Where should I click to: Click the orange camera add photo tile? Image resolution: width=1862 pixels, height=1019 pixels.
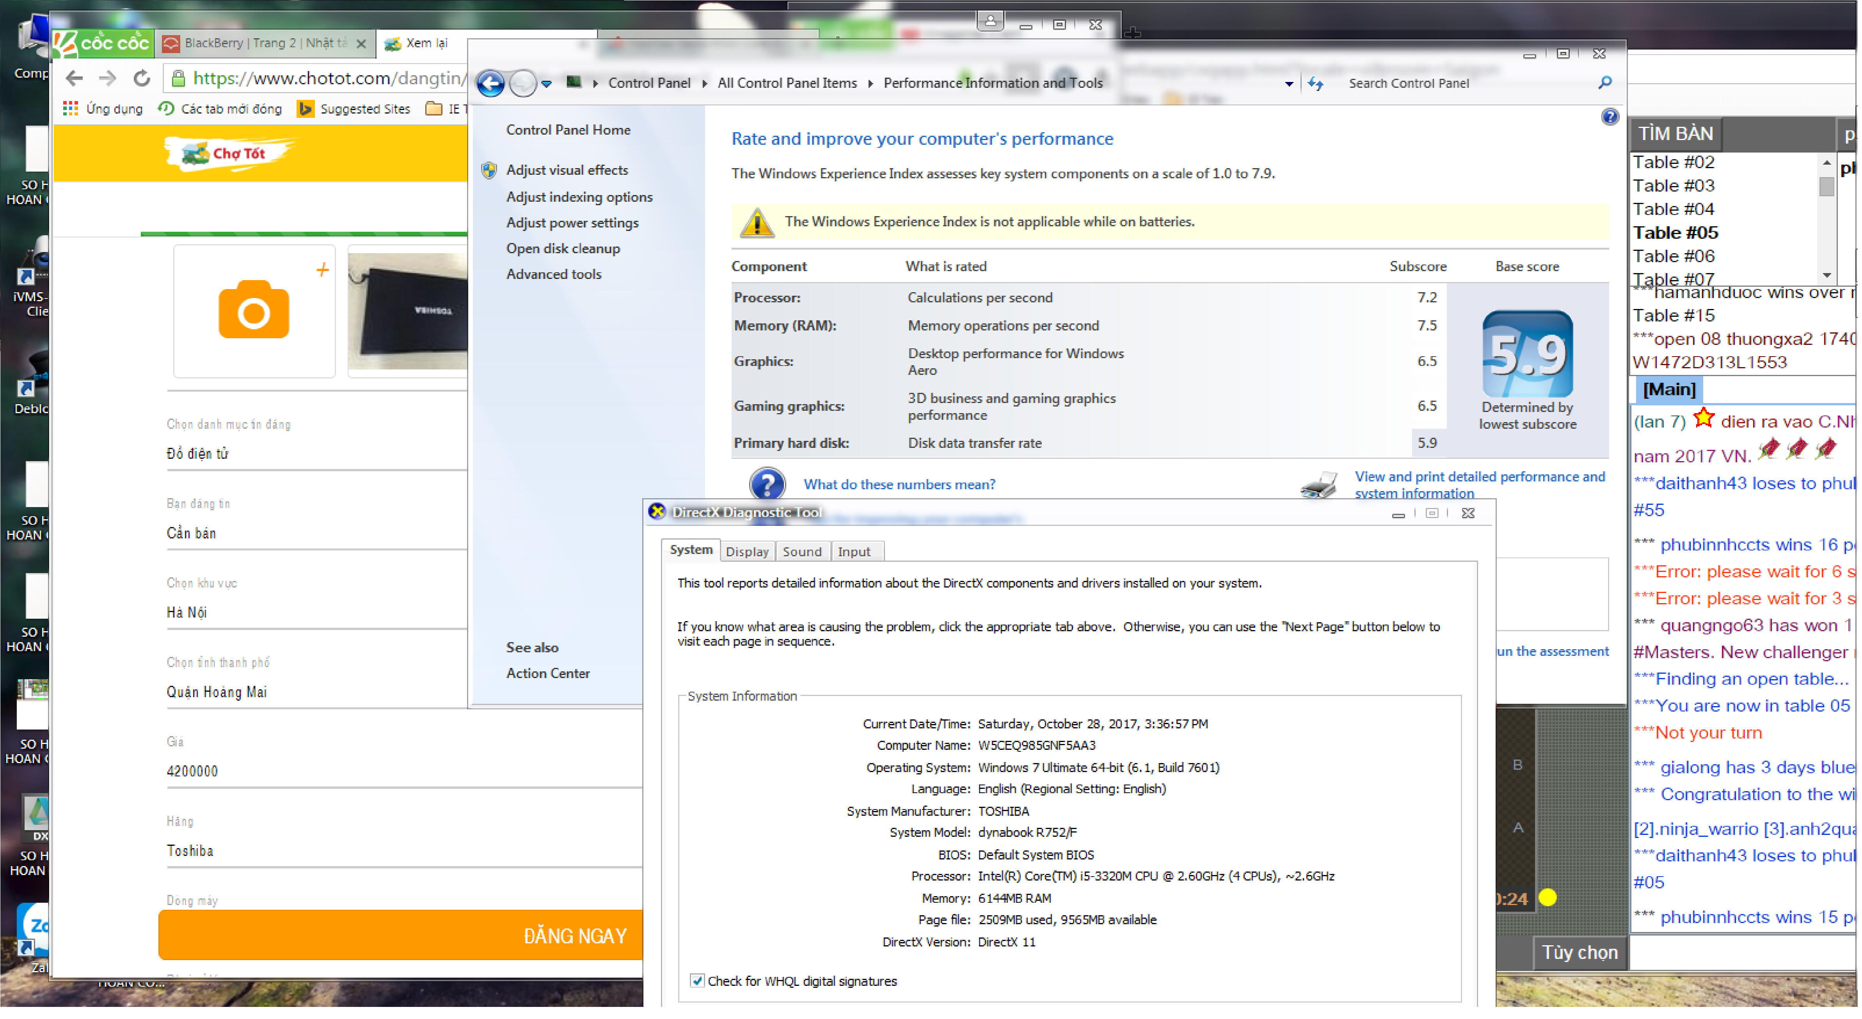tap(254, 311)
